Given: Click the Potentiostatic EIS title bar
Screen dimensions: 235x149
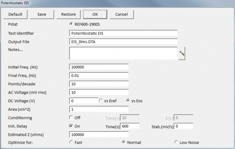Looking at the screenshot, I should (x=117, y=3).
